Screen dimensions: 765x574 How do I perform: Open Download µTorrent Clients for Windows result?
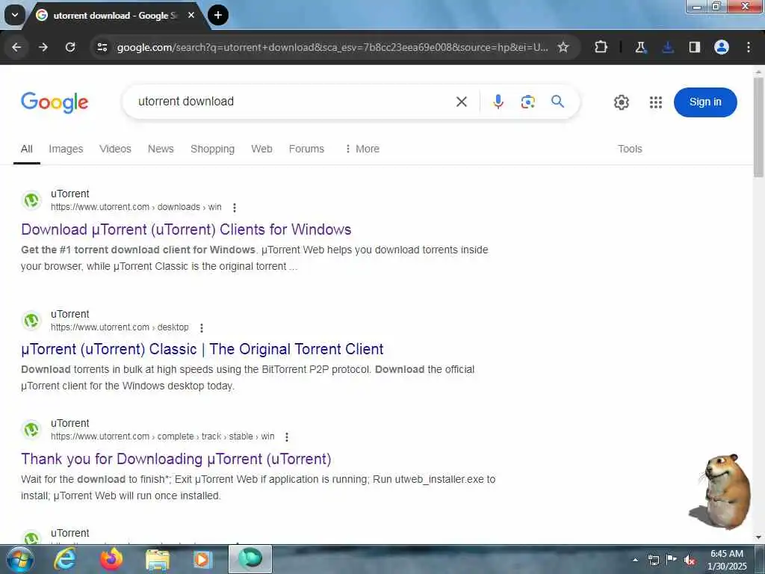[186, 229]
